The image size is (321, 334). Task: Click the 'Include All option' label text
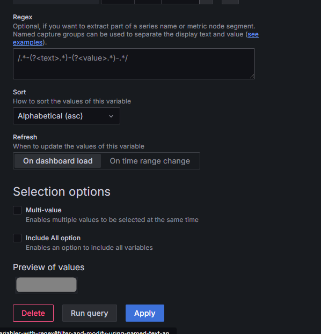[x=53, y=238]
